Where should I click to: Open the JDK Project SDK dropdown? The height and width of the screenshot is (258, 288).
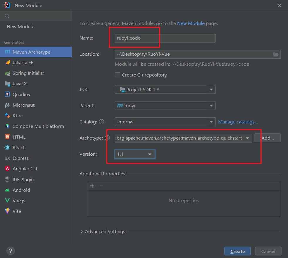[x=165, y=90]
